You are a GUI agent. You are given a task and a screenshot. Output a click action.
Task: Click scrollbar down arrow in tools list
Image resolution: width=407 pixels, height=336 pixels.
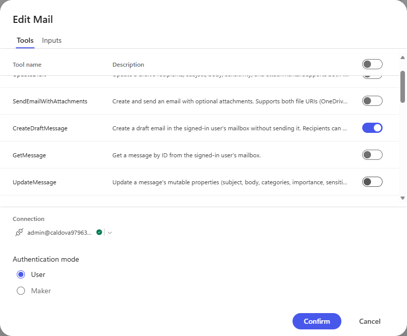click(x=402, y=198)
